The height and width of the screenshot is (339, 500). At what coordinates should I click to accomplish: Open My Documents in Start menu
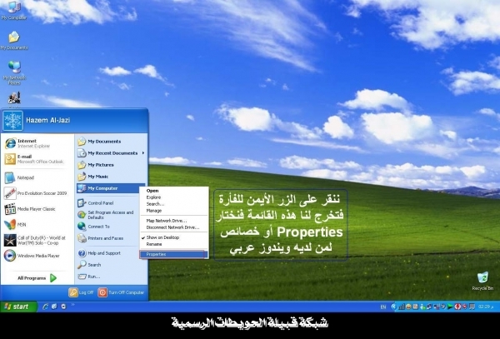pos(99,141)
